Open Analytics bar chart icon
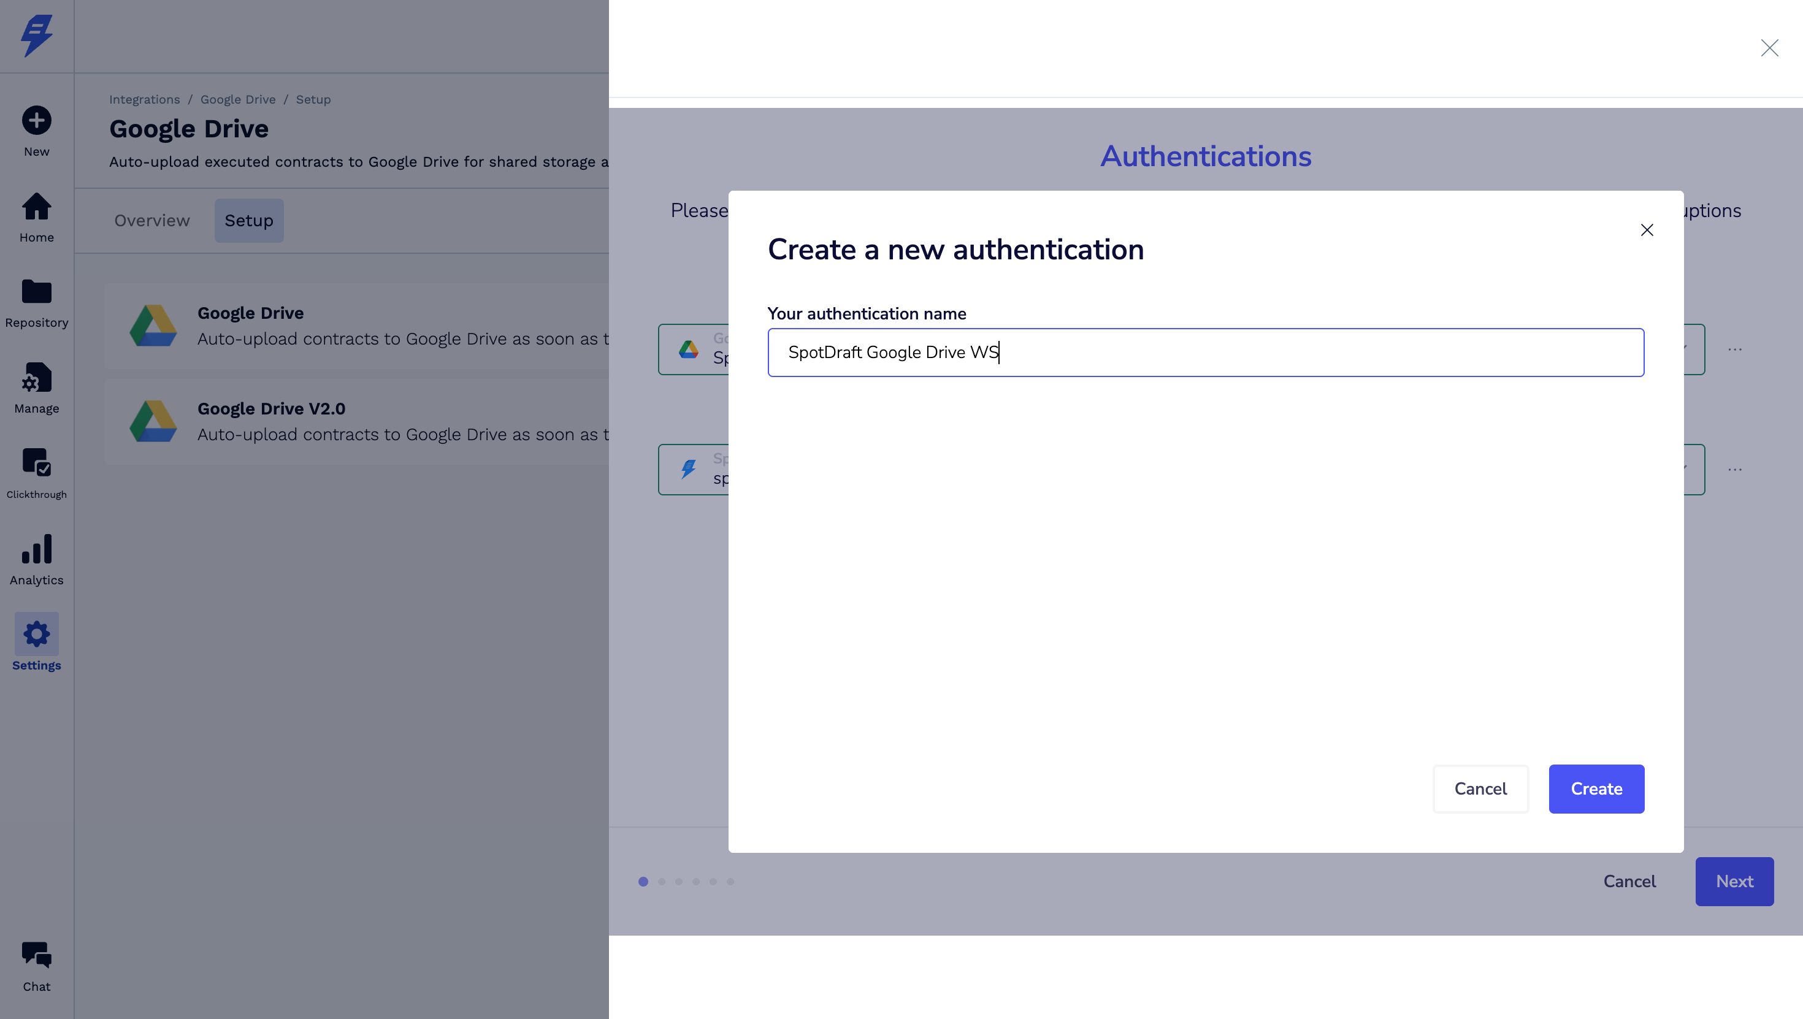The image size is (1803, 1019). point(36,549)
